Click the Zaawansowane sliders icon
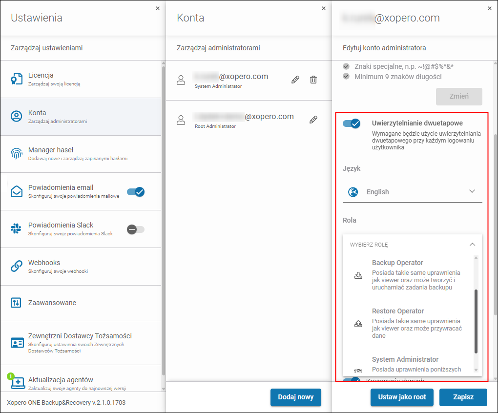Screen dimensions: 498x413 (17, 303)
